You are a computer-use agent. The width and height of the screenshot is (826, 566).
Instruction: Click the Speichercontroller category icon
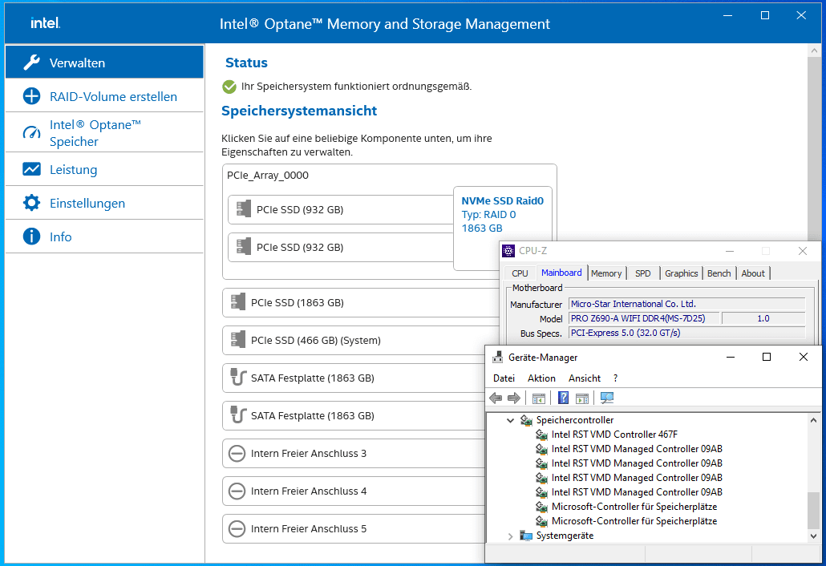526,420
